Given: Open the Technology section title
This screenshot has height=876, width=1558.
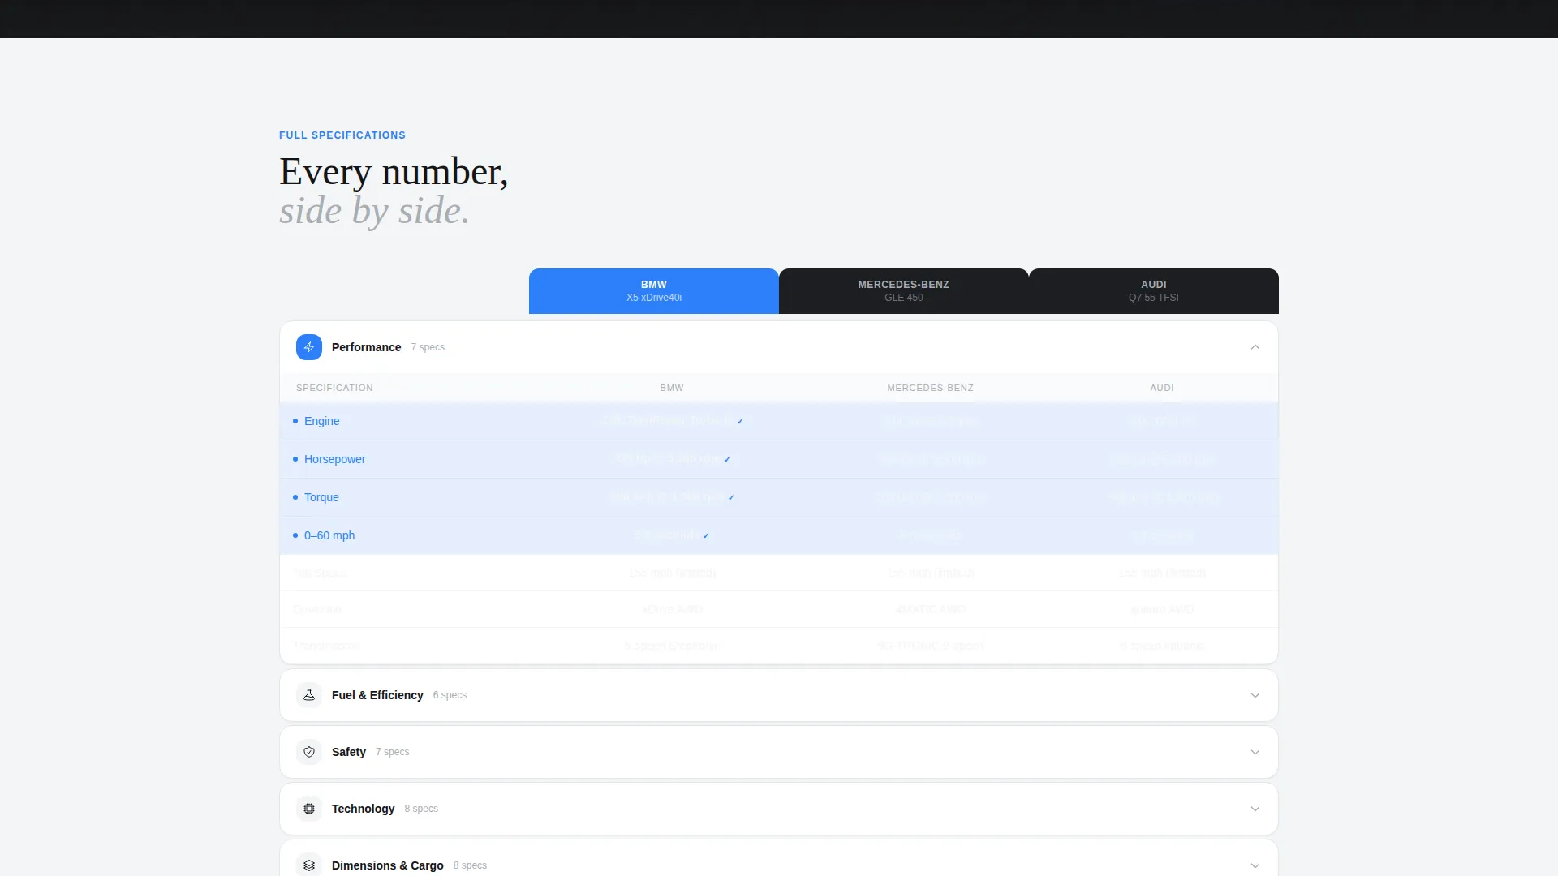Looking at the screenshot, I should pyautogui.click(x=363, y=809).
